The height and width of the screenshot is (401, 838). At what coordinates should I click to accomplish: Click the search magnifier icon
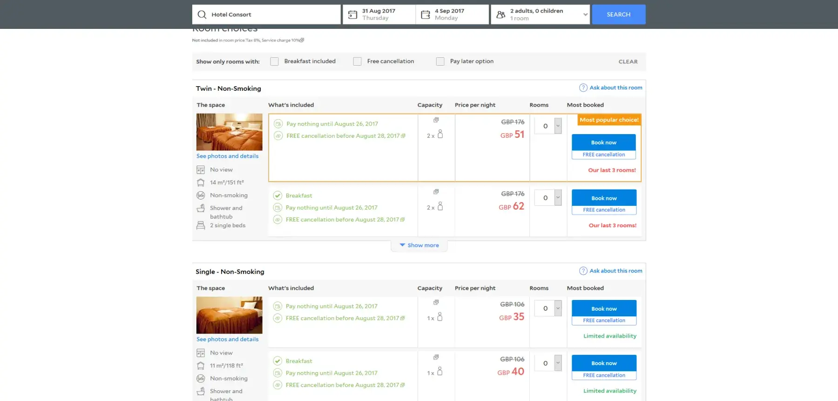[202, 14]
